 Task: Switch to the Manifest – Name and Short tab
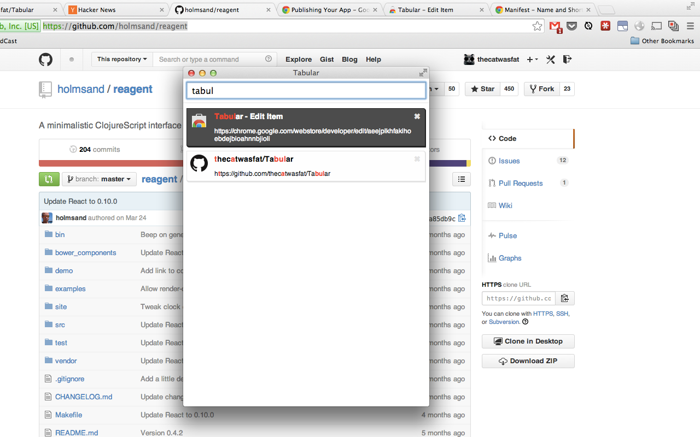542,10
